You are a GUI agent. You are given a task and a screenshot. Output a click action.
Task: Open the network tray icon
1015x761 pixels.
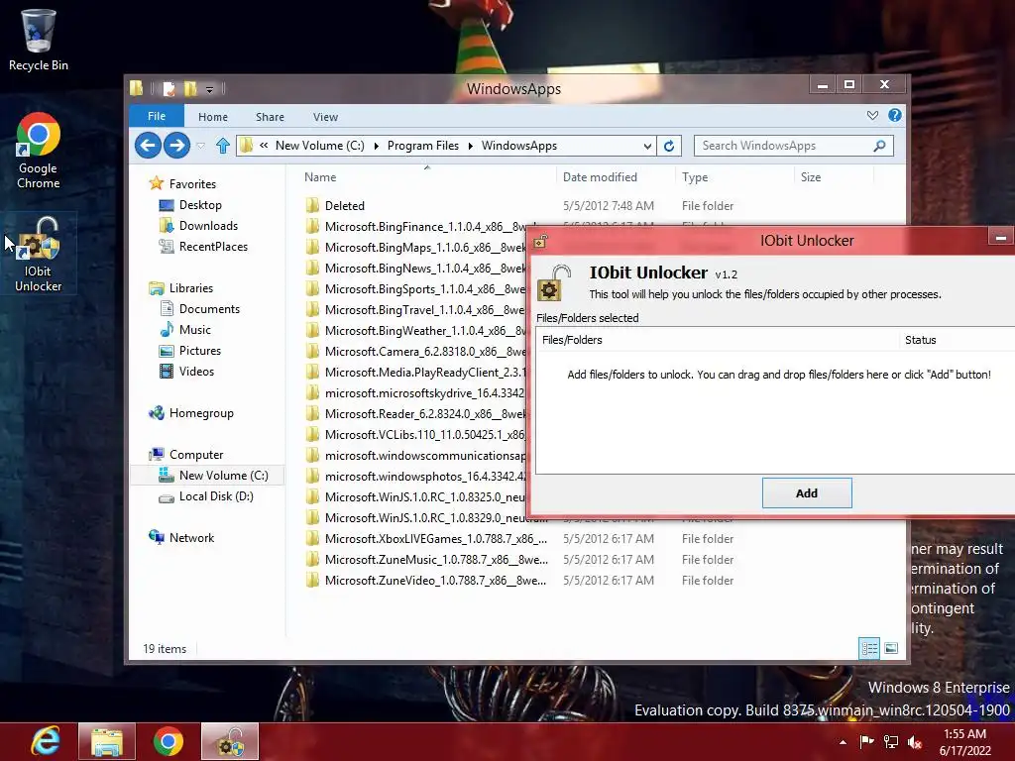click(x=891, y=741)
